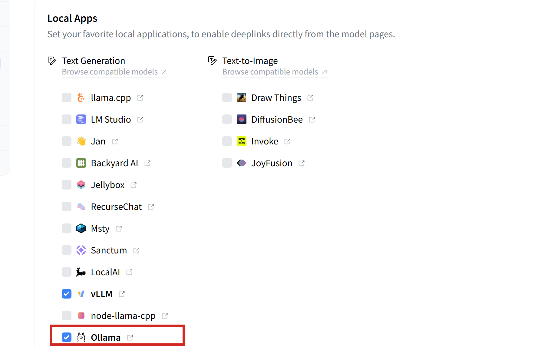The height and width of the screenshot is (347, 548).
Task: Open external link beside RecurseChat
Action: pyautogui.click(x=151, y=207)
